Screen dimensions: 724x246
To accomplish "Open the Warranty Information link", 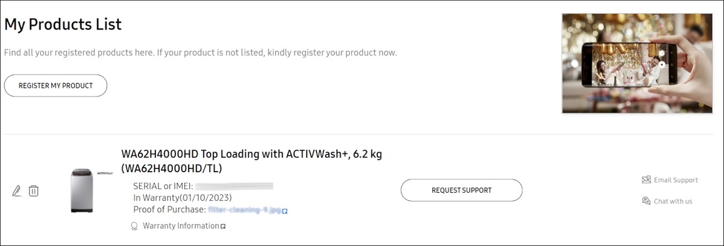I will (181, 226).
